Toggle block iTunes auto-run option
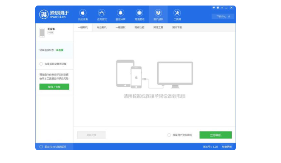Image resolution: width=281 pixels, height=163 pixels. click(x=41, y=147)
